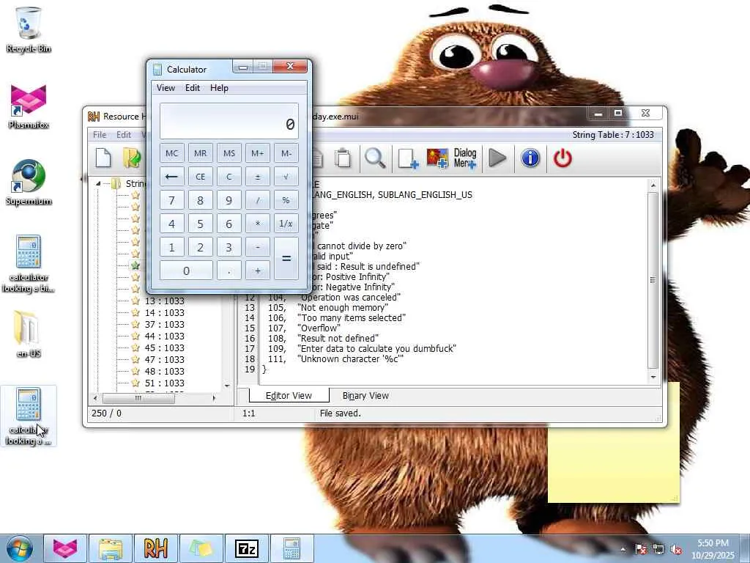Click the Dialog Menu add icon
750x563 pixels.
465,158
